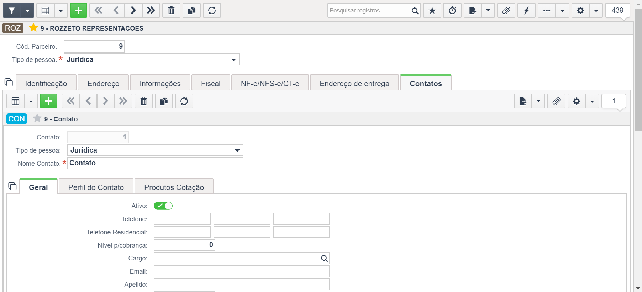Switch to the Endereço de entrega tab

click(x=354, y=83)
